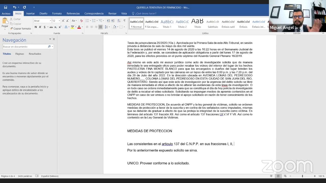
Task: Open Resultados in Navegación pane
Action: (x=35, y=54)
